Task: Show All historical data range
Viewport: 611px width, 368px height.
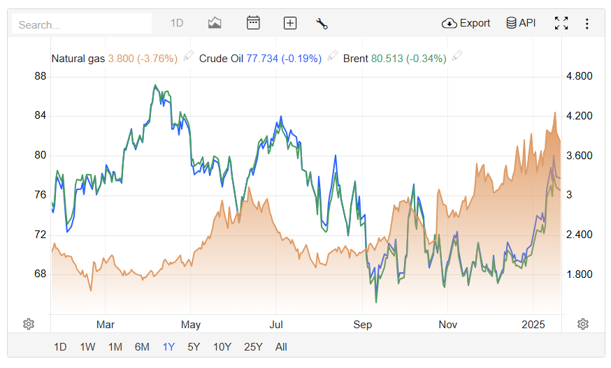Action: pyautogui.click(x=281, y=346)
